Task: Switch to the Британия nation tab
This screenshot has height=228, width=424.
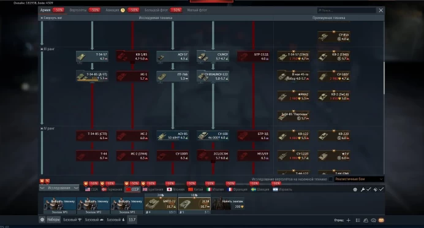Action: click(x=153, y=189)
